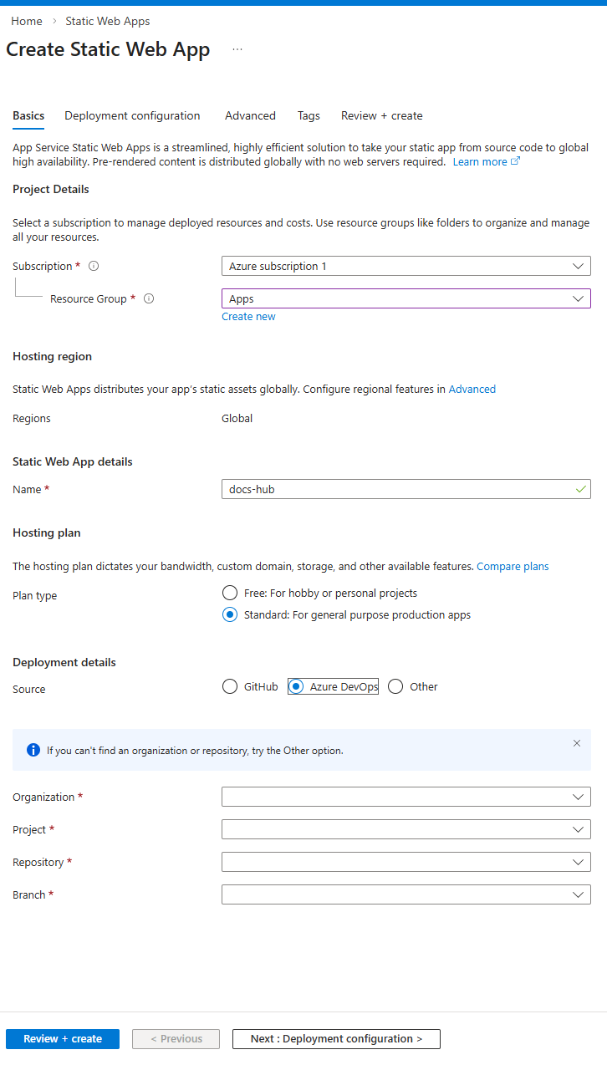
Task: Select the Standard plan type option
Action: 230,615
